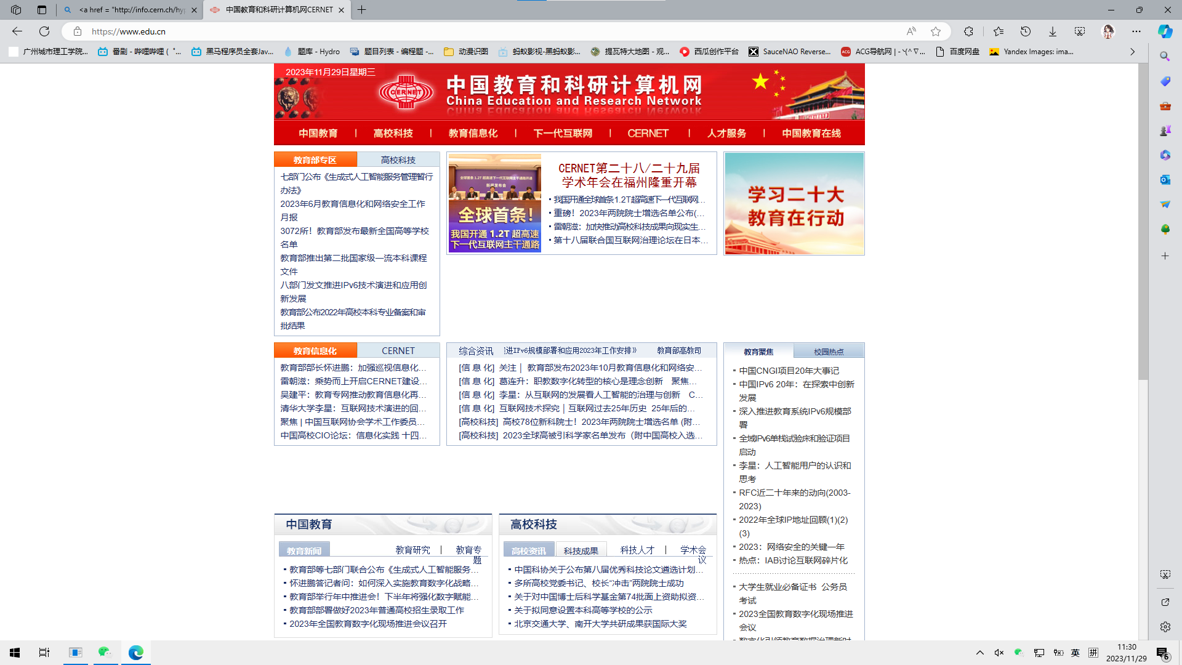This screenshot has height=665, width=1182.
Task: Open browser History icon
Action: pyautogui.click(x=1025, y=31)
